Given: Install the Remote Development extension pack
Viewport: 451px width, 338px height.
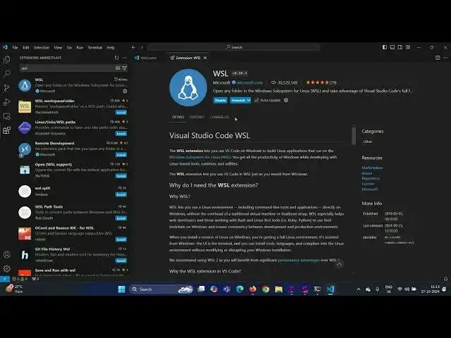Looking at the screenshot, I should pyautogui.click(x=121, y=155).
